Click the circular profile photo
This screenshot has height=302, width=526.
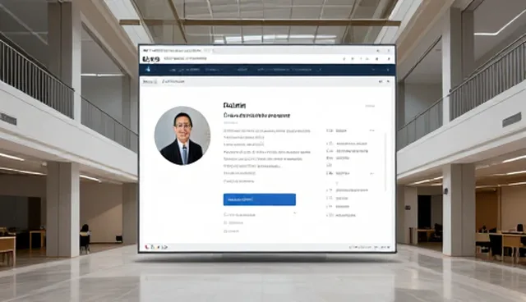click(182, 135)
